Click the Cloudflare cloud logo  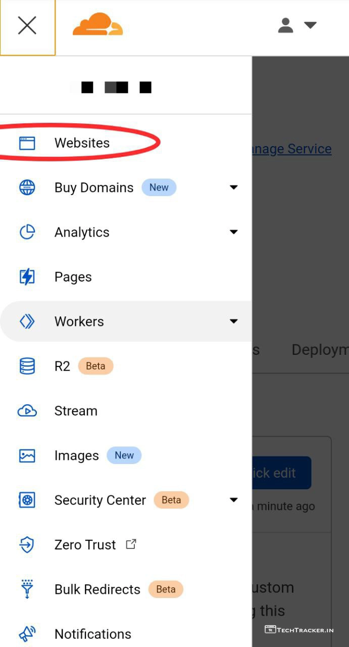(x=97, y=25)
